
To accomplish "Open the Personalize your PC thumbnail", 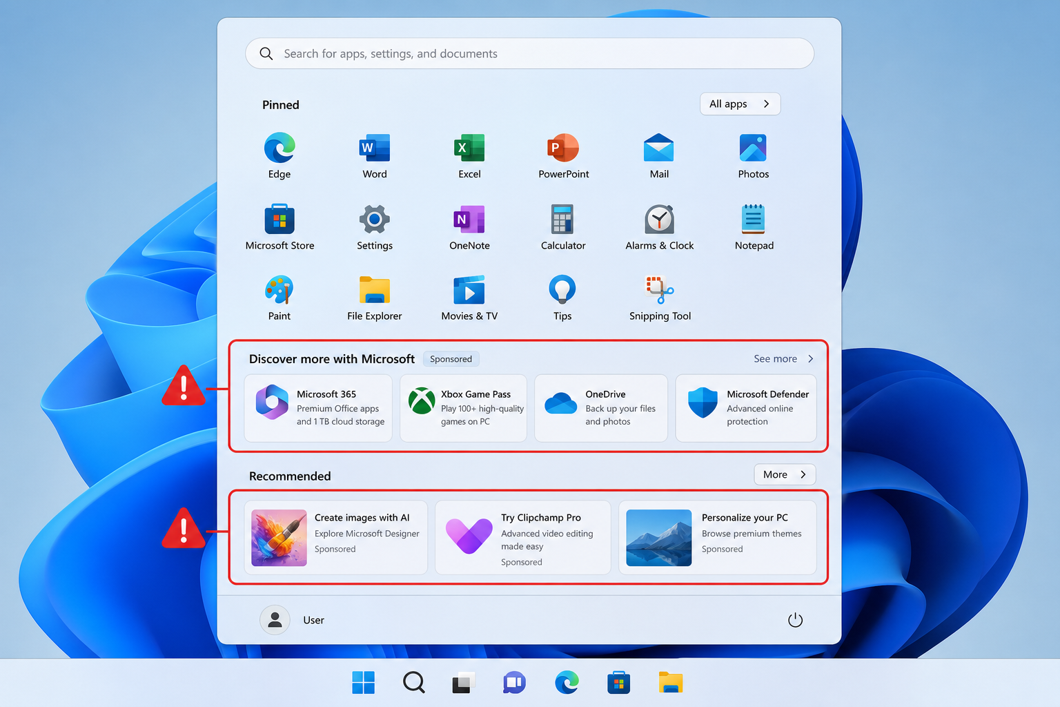I will point(658,538).
